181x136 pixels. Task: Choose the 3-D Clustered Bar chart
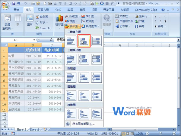[71, 59]
